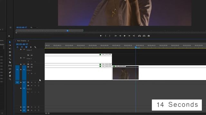Hide V2 track output eye
Viewport: 206px width, 115px height.
point(32,64)
